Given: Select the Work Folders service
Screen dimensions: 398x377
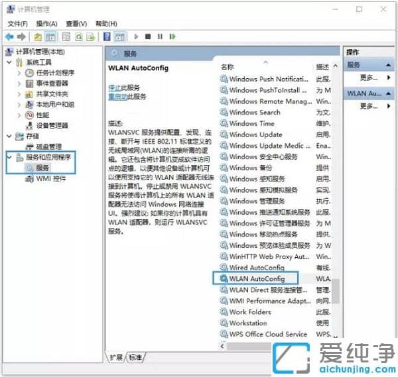Looking at the screenshot, I should pos(245,312).
